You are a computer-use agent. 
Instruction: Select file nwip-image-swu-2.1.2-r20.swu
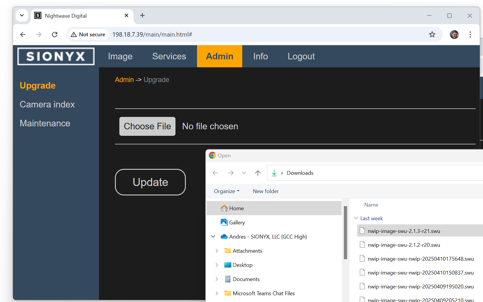click(404, 245)
